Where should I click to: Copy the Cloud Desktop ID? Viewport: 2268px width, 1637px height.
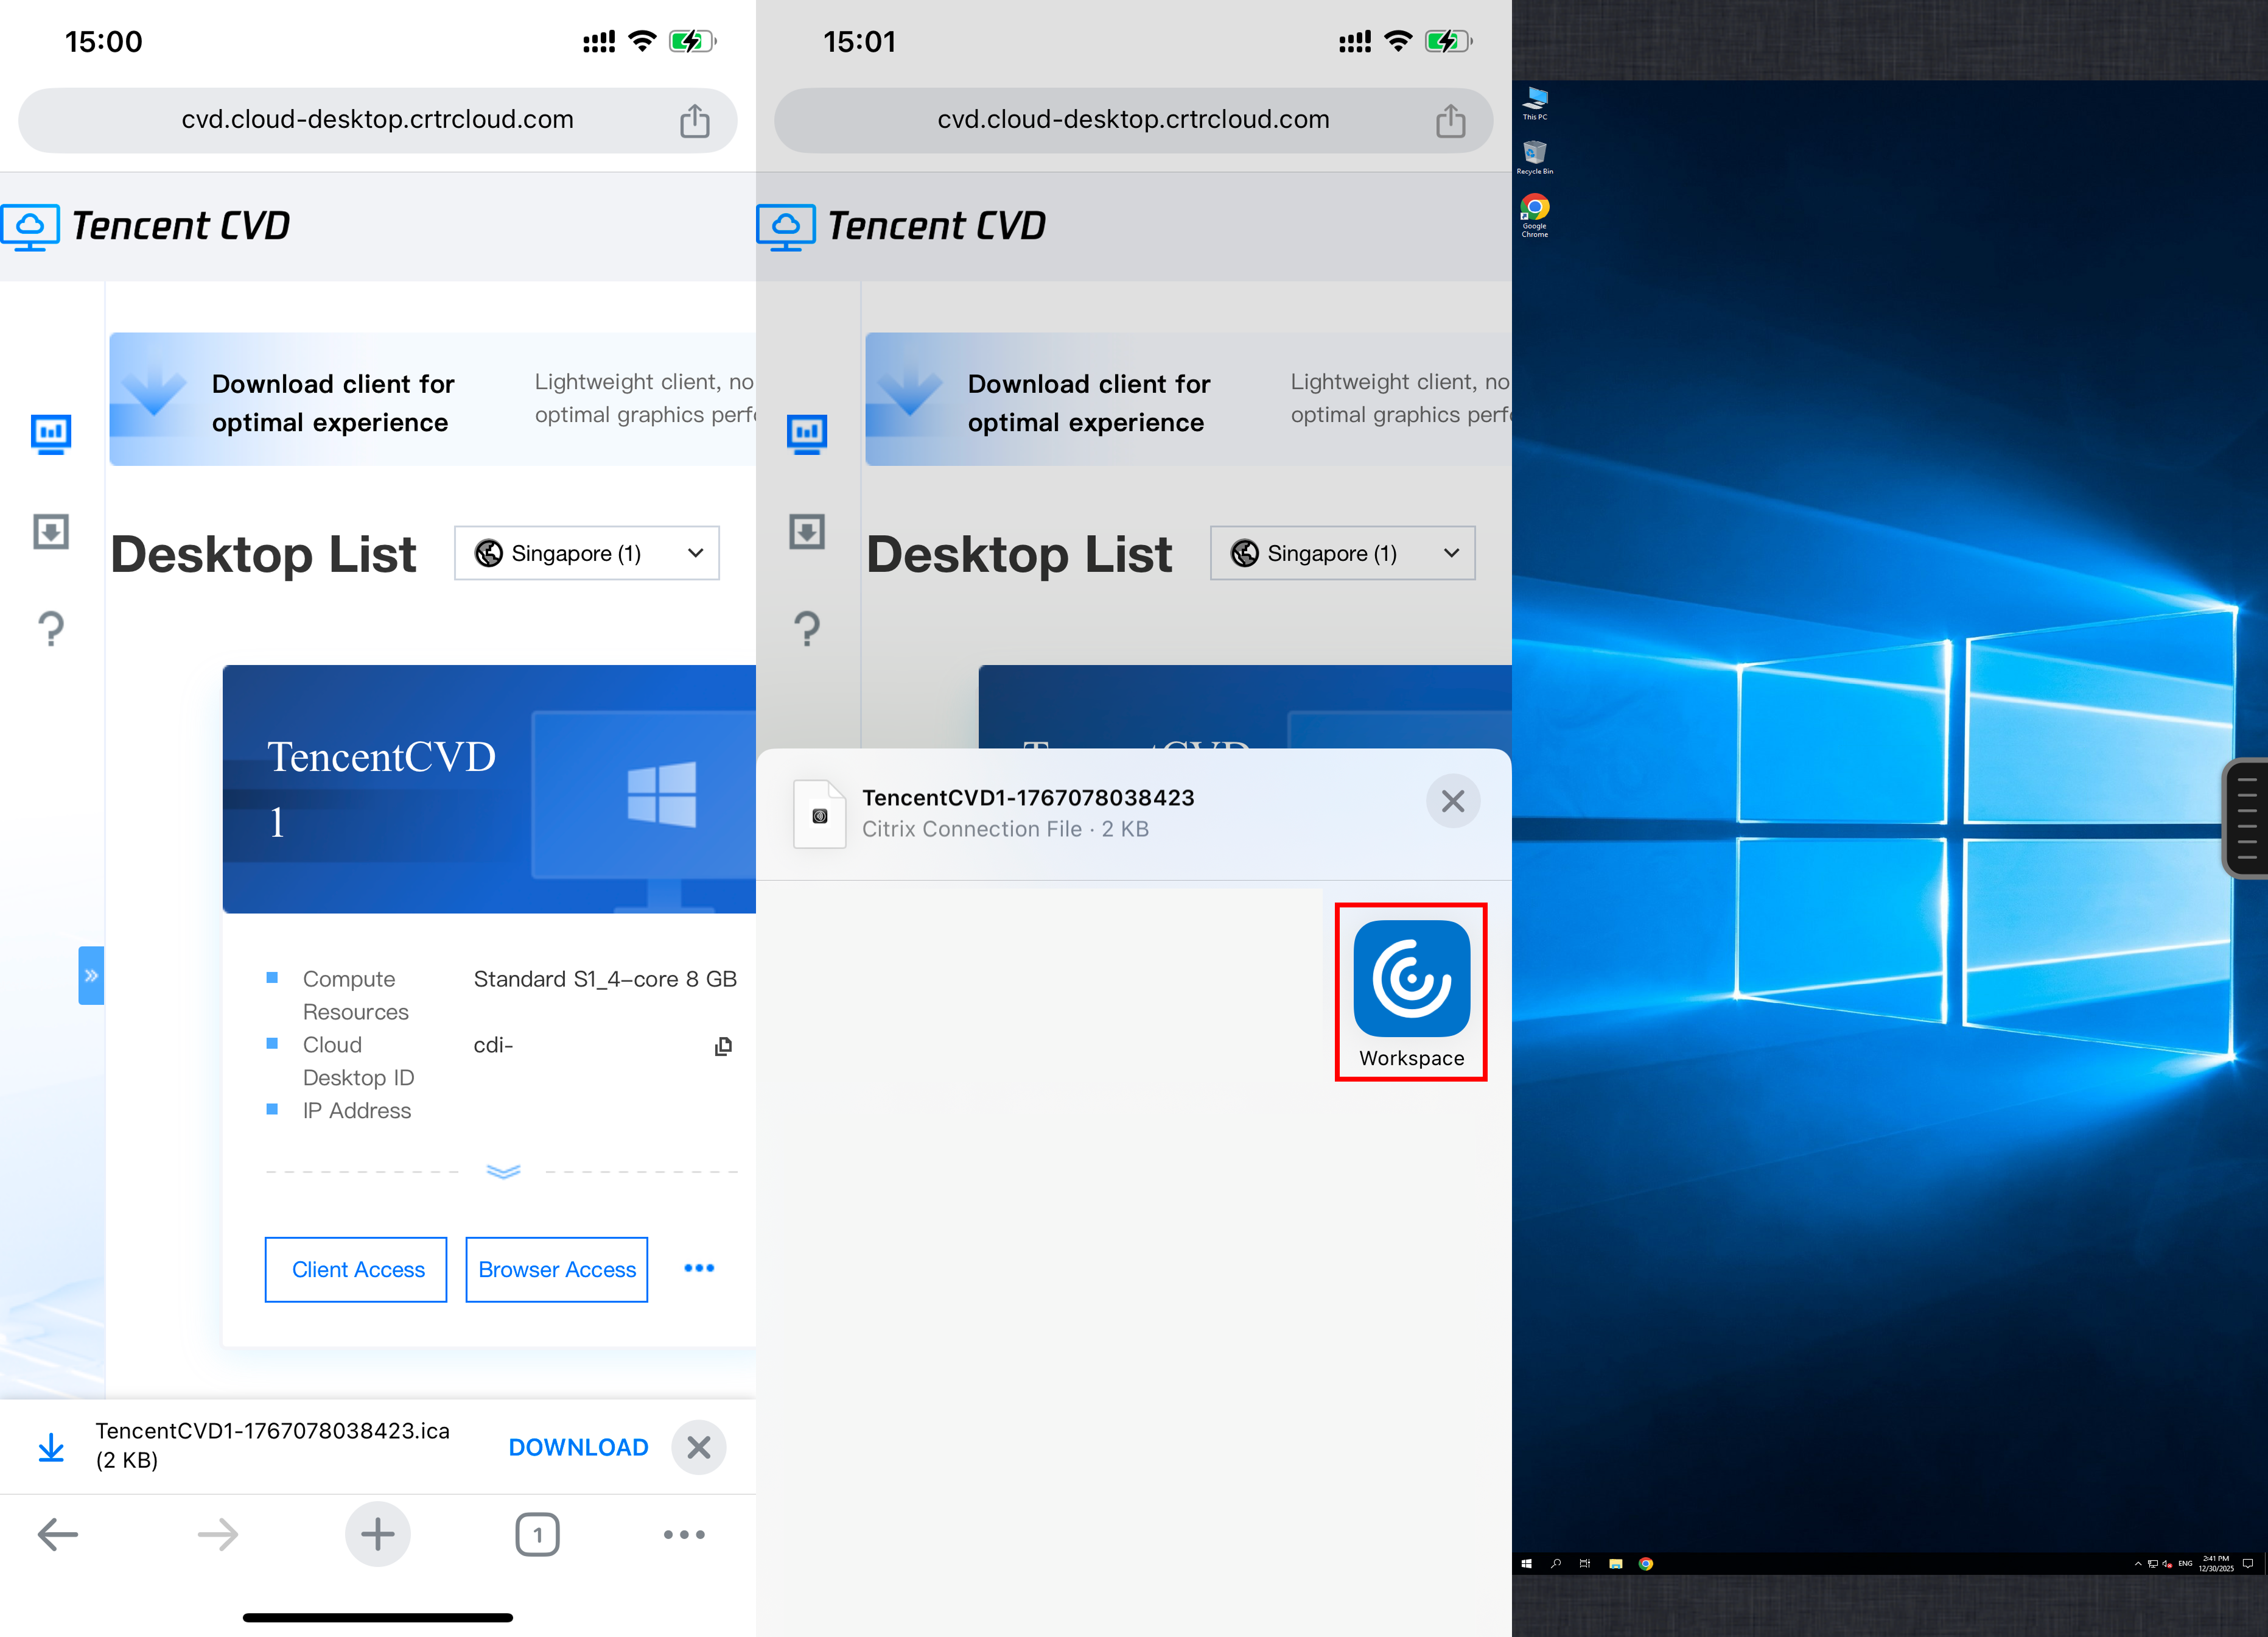click(x=723, y=1047)
